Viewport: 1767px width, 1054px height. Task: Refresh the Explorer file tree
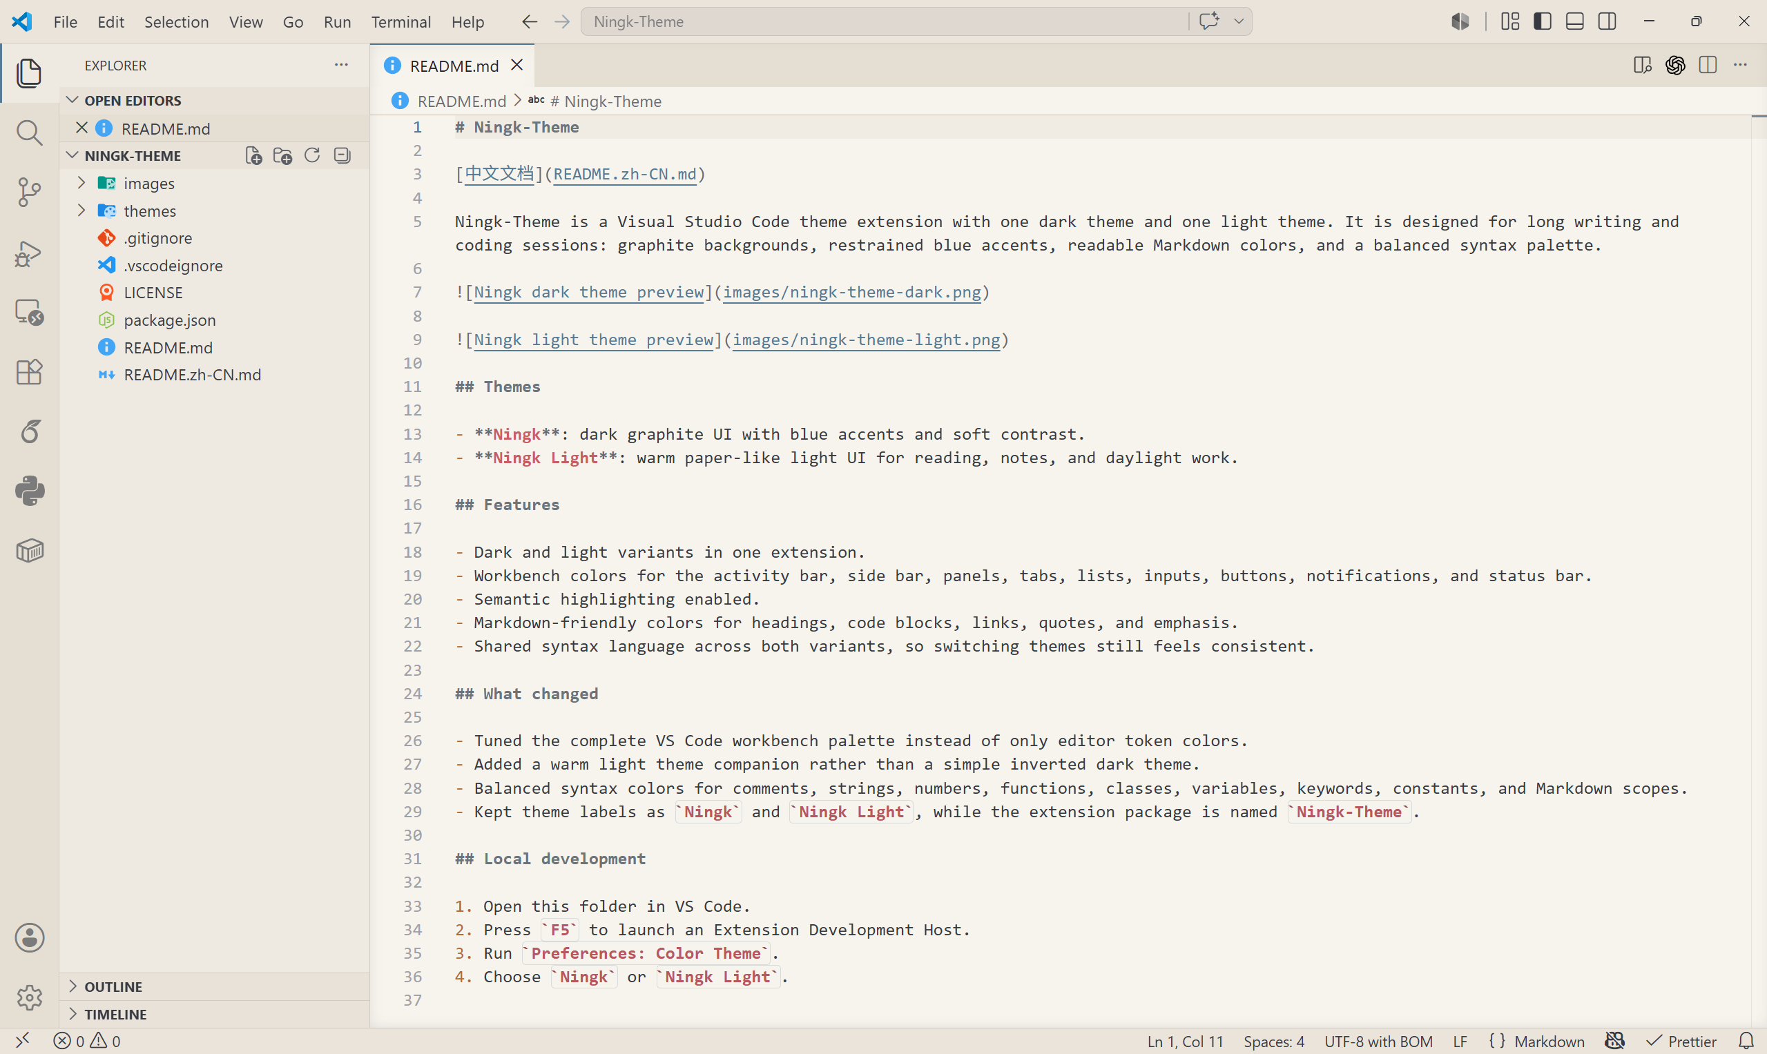312,155
